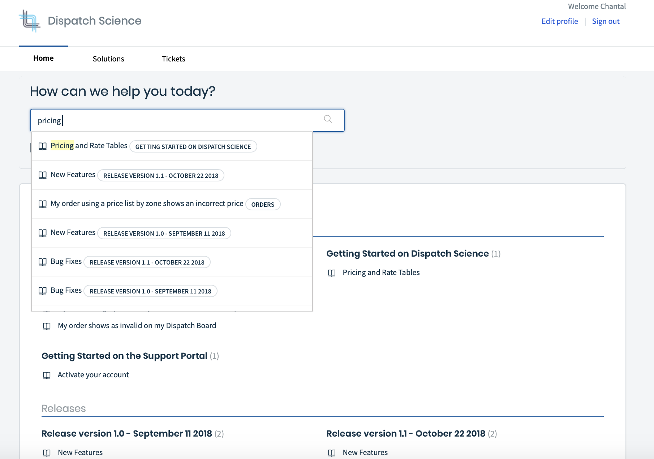Click book icon beside New Features version 1.0 suggestion
Screen dimensions: 654x459
(x=43, y=233)
